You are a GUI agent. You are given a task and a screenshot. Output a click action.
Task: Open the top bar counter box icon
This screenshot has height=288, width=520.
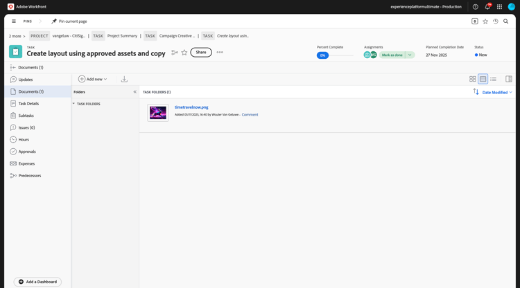click(x=474, y=21)
